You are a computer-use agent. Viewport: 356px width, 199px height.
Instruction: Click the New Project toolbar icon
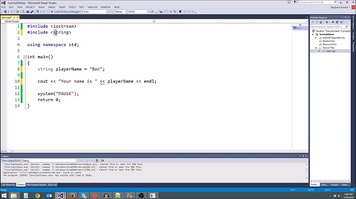click(17, 11)
